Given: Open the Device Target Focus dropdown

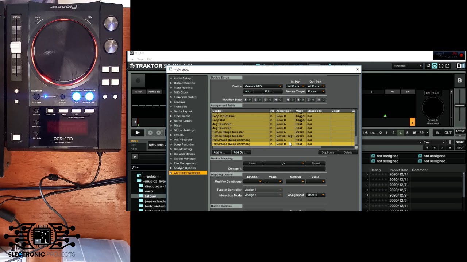Looking at the screenshot, I should coord(316,91).
